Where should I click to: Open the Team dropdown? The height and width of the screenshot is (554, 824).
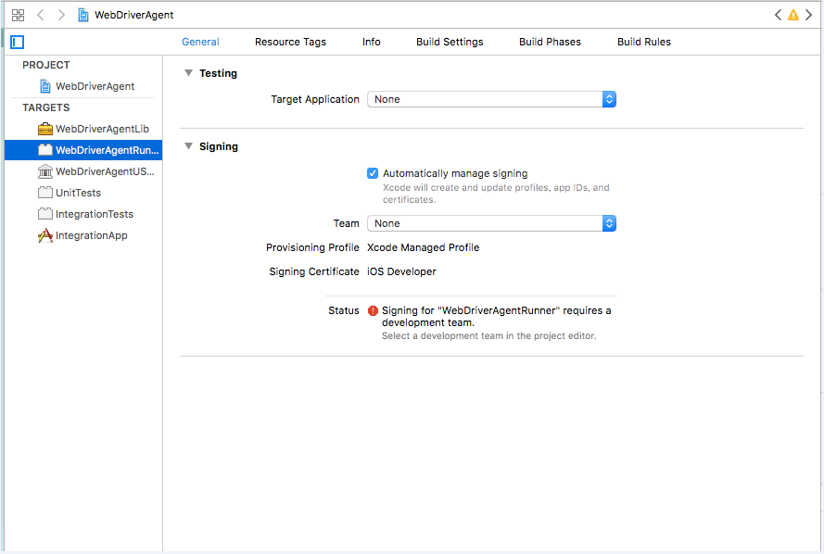(x=491, y=223)
